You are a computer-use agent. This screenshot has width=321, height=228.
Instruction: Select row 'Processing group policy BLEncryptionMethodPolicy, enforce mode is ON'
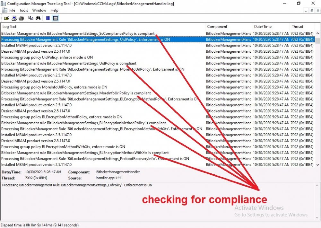pyautogui.click(x=158, y=117)
